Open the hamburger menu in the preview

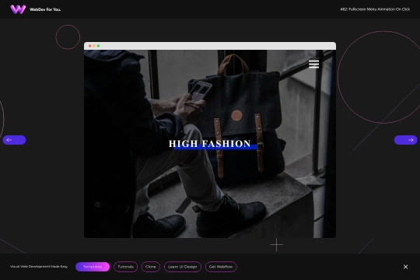coord(313,65)
